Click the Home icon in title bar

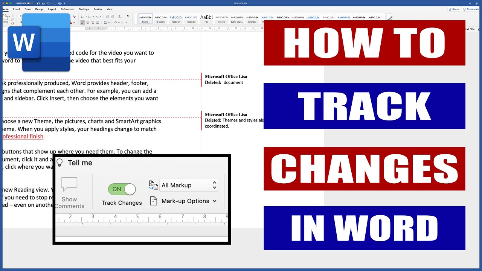click(38, 3)
